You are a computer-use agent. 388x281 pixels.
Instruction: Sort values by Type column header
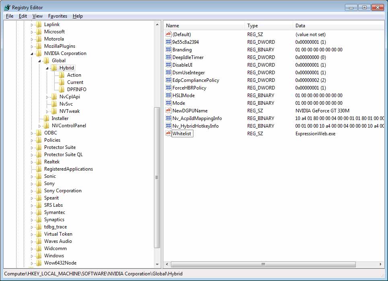click(x=269, y=25)
